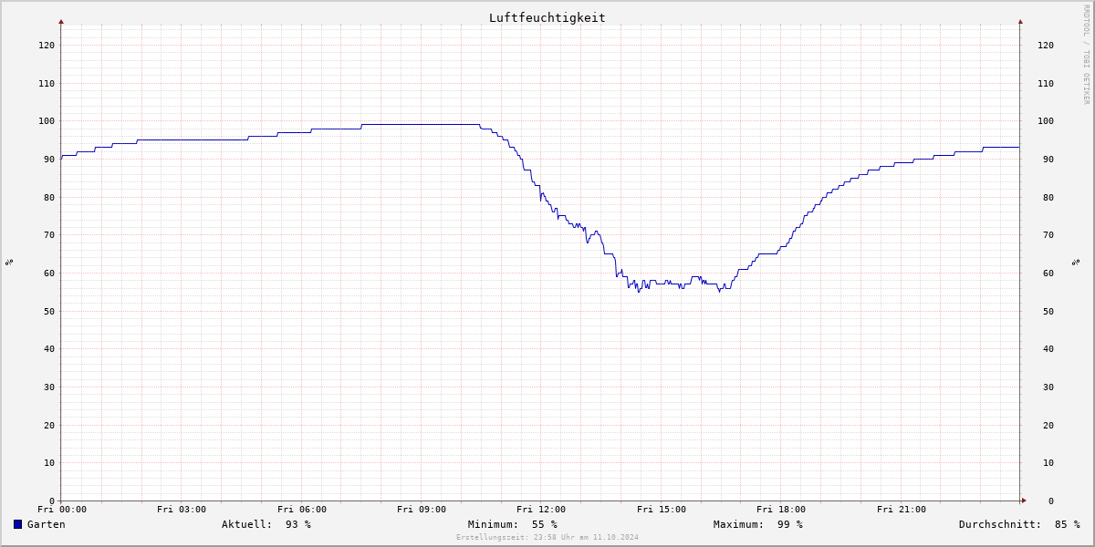Screen dimensions: 1095x547
Task: Click the 10 label on the right axis
Action: [x=1048, y=462]
